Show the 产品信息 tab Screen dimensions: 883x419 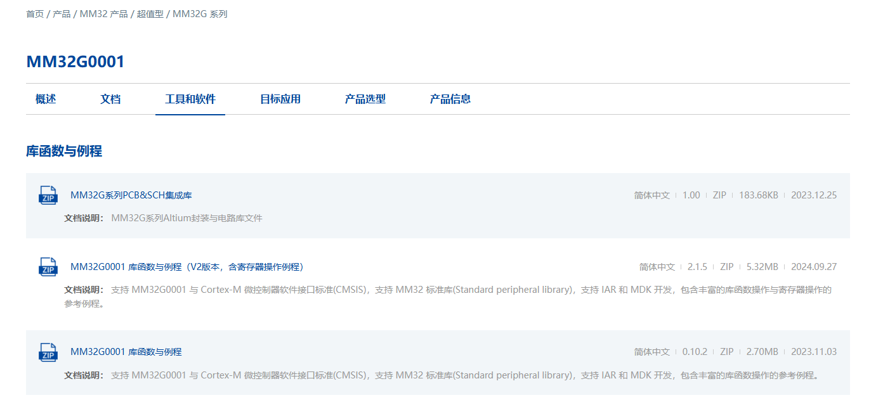pyautogui.click(x=450, y=99)
